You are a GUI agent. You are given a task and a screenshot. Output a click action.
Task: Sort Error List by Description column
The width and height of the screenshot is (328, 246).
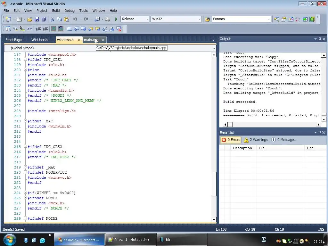243,148
